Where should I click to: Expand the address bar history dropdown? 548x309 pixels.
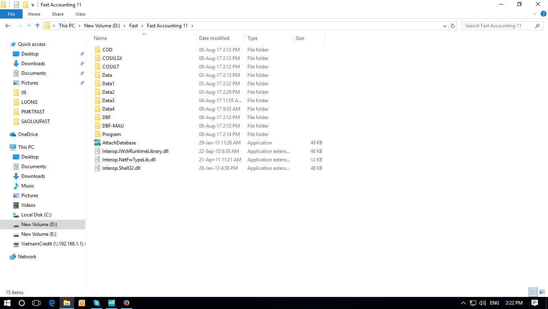pos(445,26)
